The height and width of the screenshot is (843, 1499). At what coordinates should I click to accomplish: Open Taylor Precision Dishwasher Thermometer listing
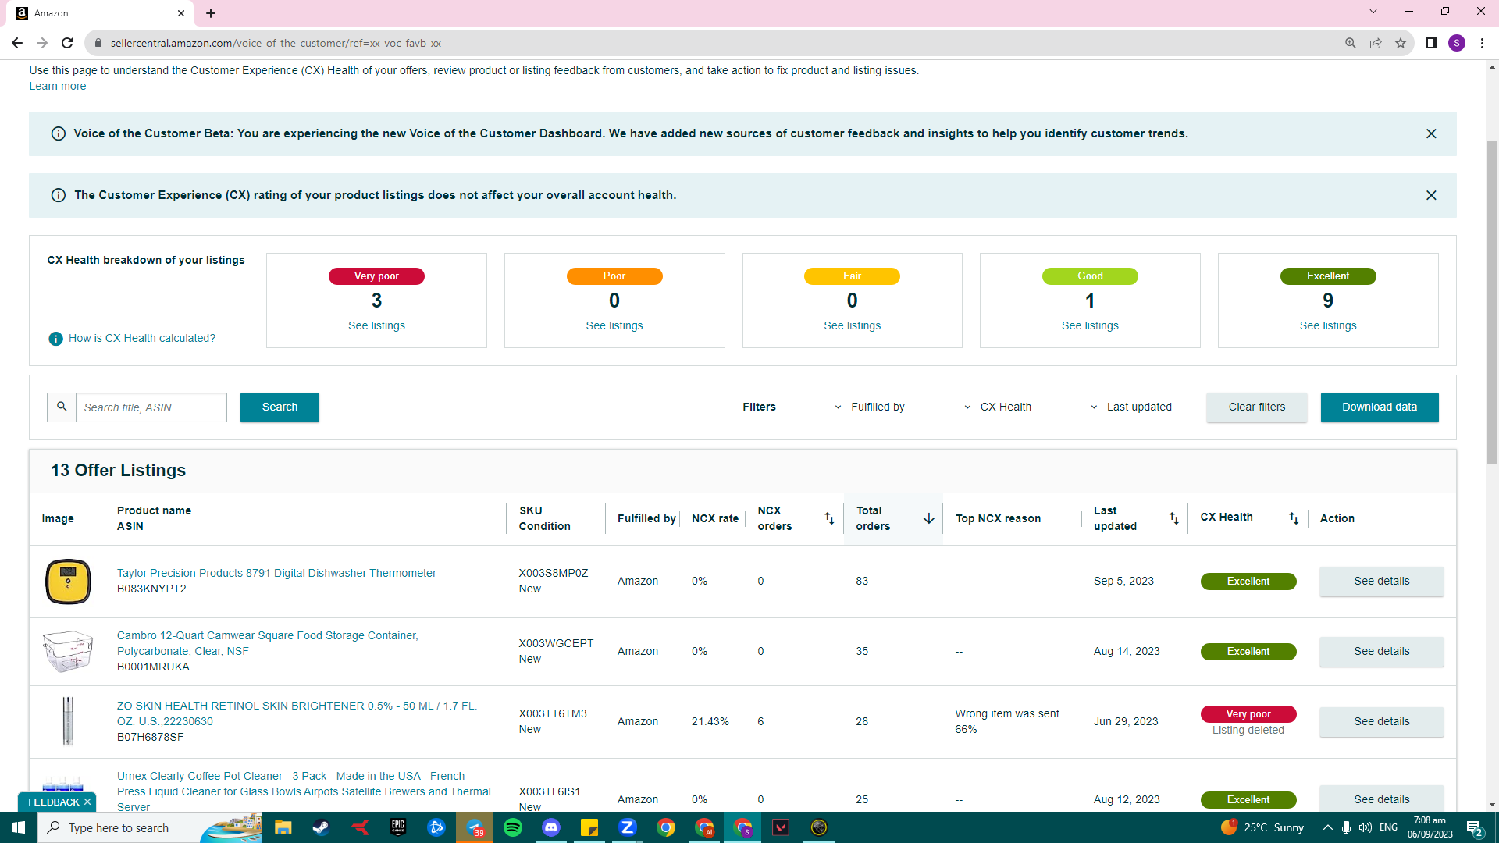[x=276, y=574]
